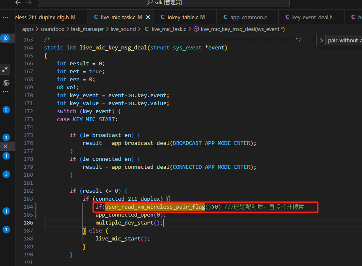Click live_mic_key_msg_deal in the line 164 definition
Image resolution: width=362 pixels, height=266 pixels.
point(113,48)
